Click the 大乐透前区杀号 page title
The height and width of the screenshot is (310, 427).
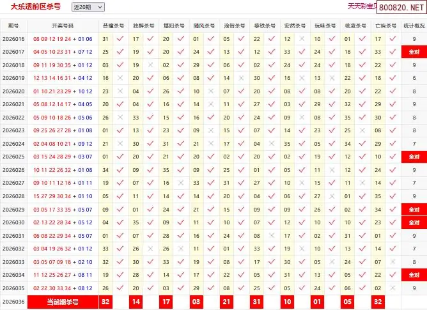36,7
